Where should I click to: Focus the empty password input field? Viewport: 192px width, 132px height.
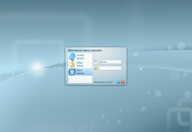click(110, 68)
